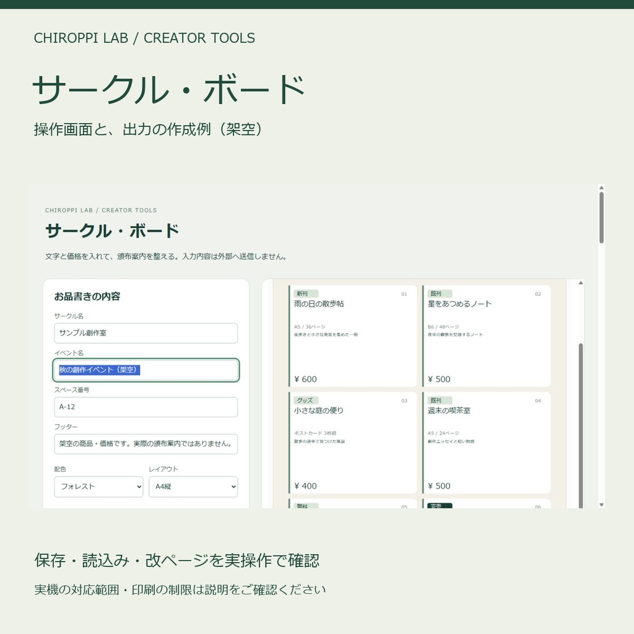Click the bold サークル・ボード app heading

tap(112, 231)
